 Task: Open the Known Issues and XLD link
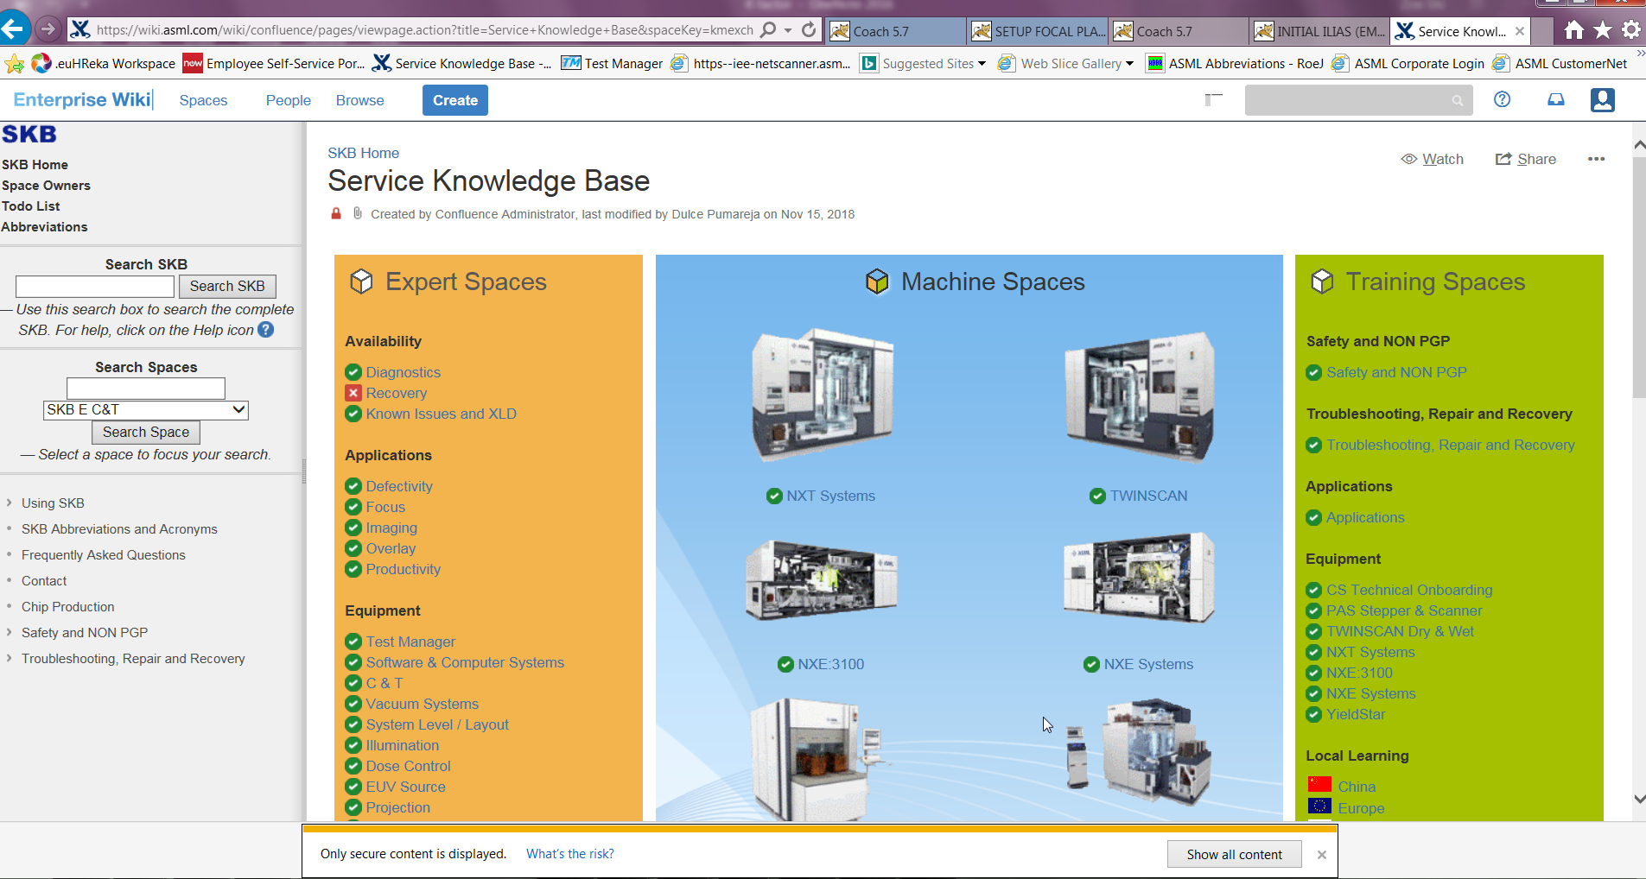[441, 414]
